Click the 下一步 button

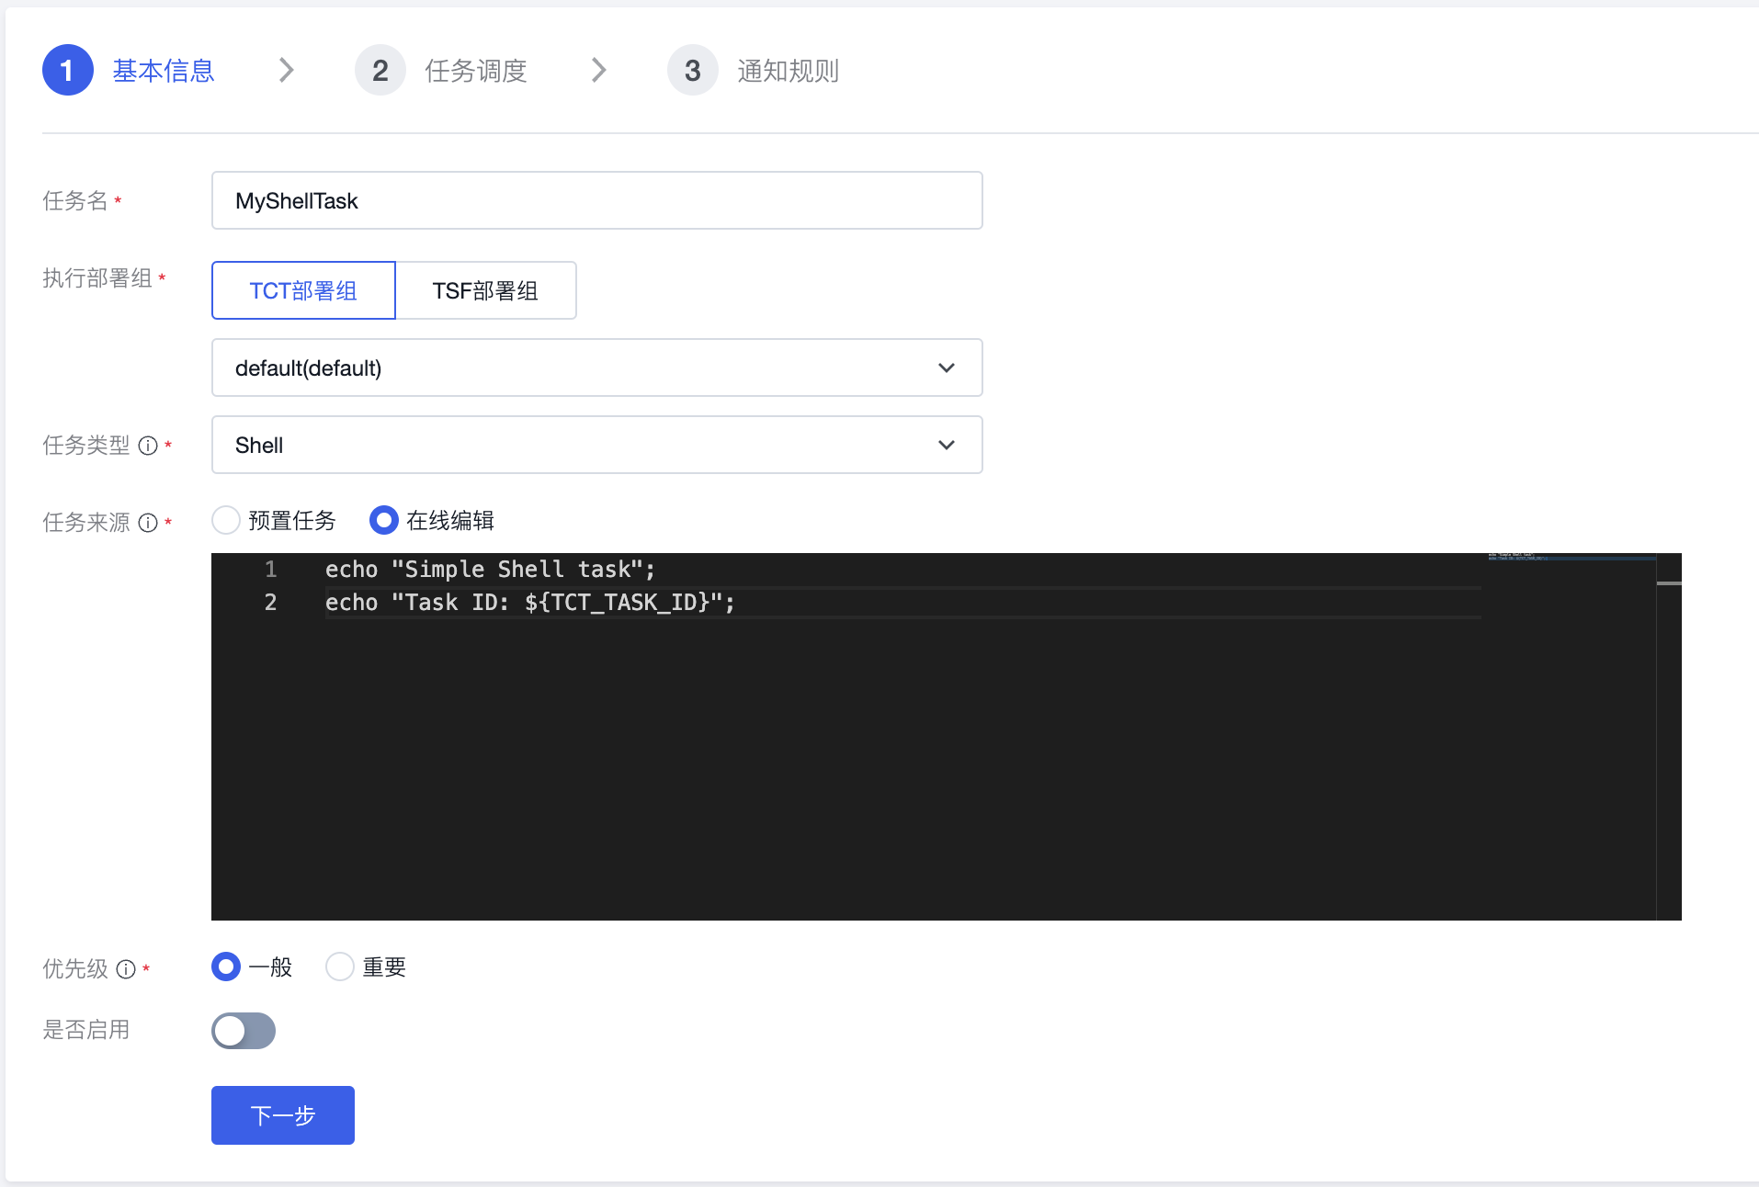283,1115
